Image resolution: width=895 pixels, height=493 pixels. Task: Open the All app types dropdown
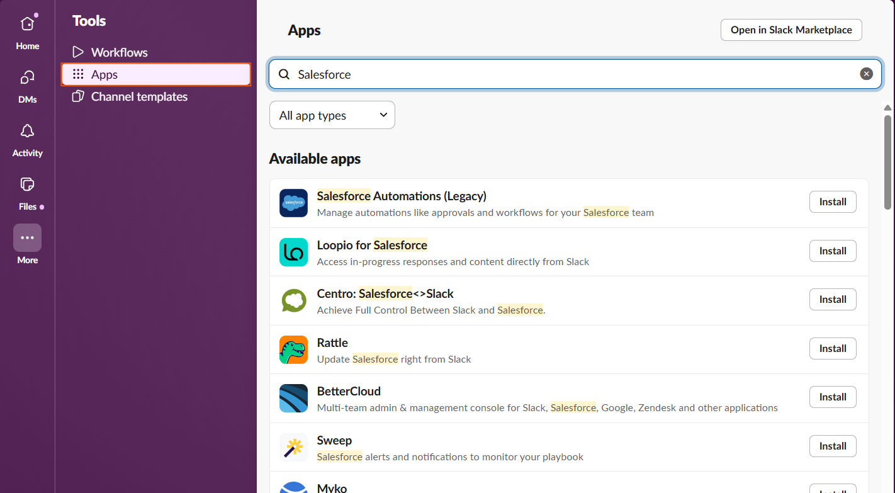[332, 115]
